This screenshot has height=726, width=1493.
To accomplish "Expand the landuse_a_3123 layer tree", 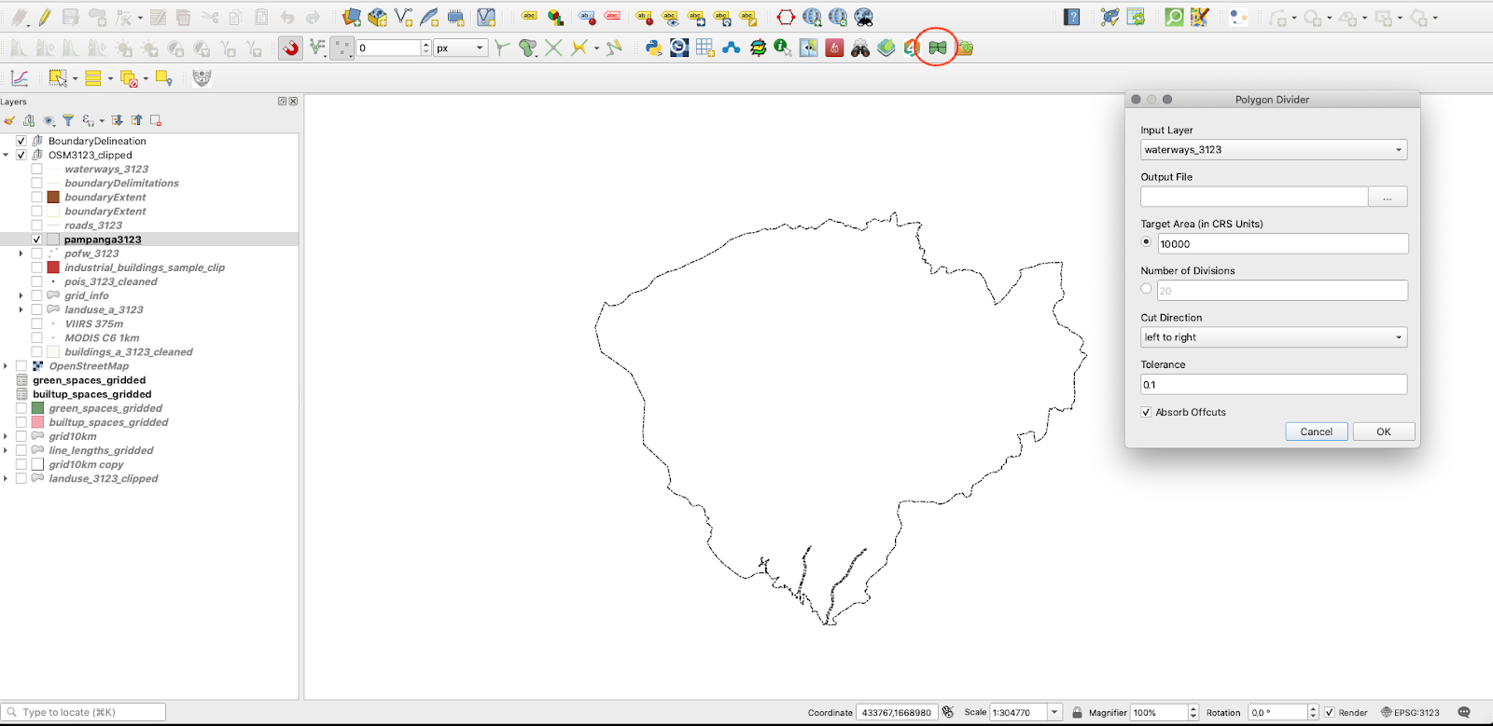I will (21, 309).
